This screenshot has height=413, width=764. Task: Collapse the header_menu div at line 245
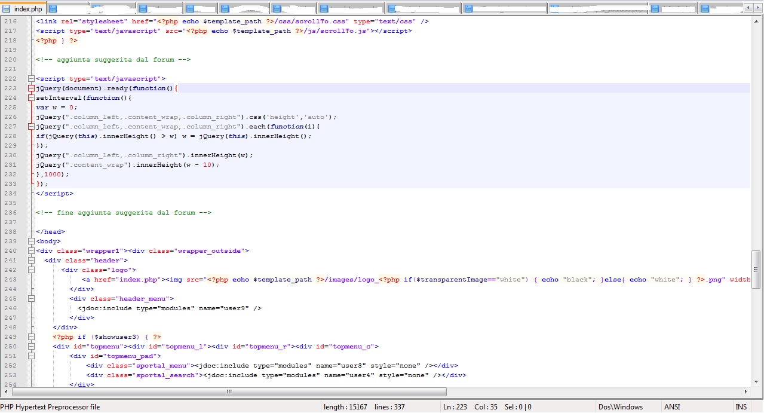point(31,298)
